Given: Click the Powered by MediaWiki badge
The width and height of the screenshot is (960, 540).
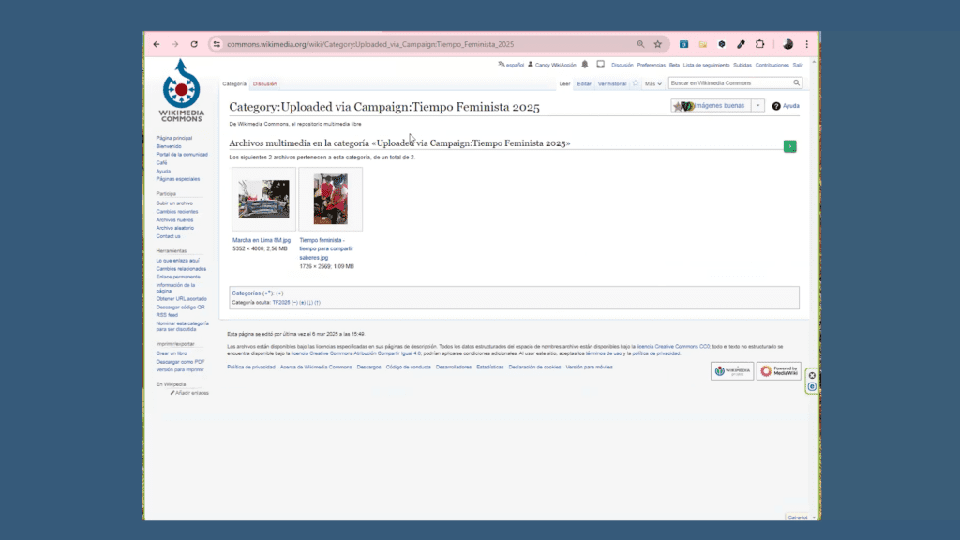Looking at the screenshot, I should 779,371.
